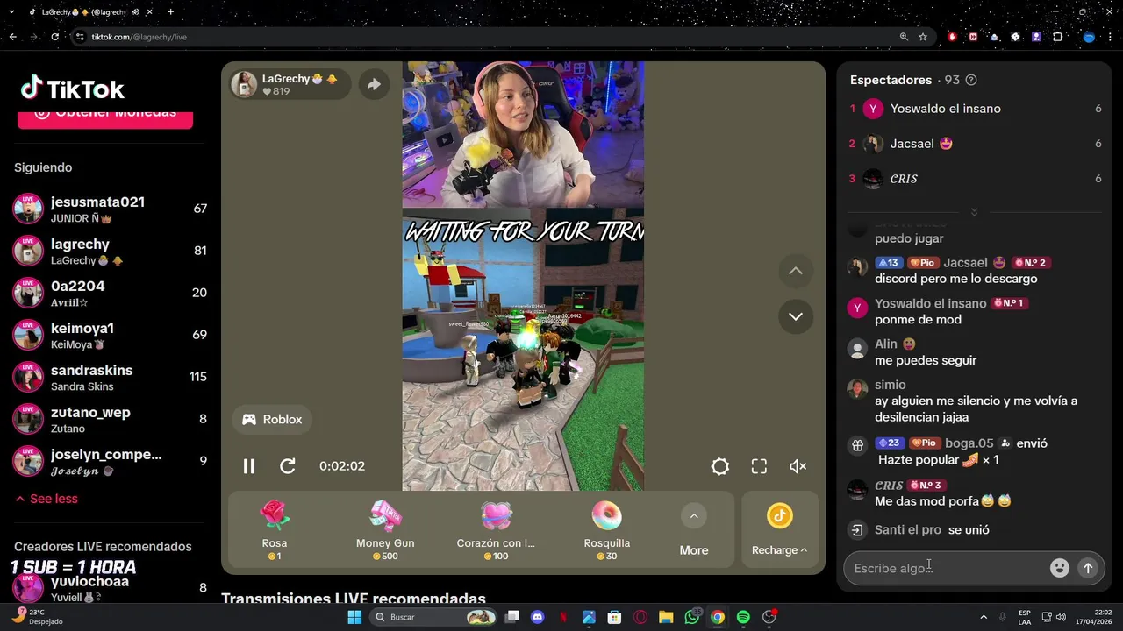Open Chrome profile avatar

click(1090, 37)
